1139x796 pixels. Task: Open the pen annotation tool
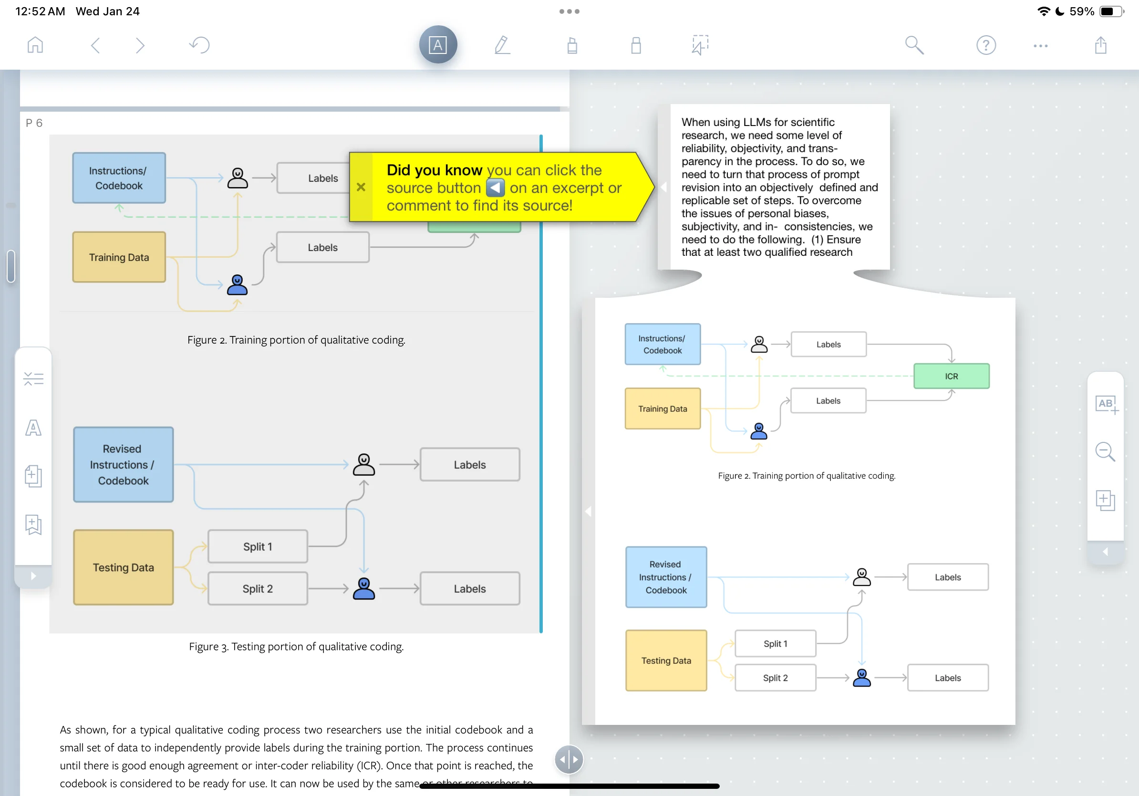[503, 45]
